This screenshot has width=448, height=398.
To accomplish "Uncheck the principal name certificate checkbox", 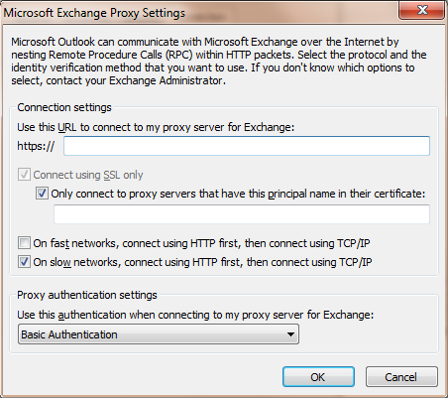I will click(x=42, y=194).
